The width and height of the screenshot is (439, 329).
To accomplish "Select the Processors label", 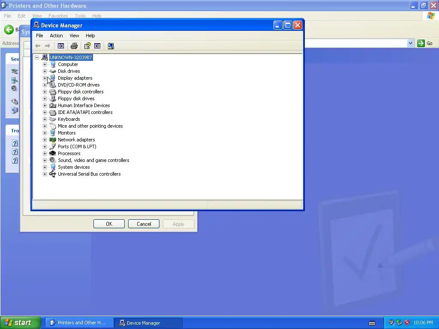I will point(69,153).
